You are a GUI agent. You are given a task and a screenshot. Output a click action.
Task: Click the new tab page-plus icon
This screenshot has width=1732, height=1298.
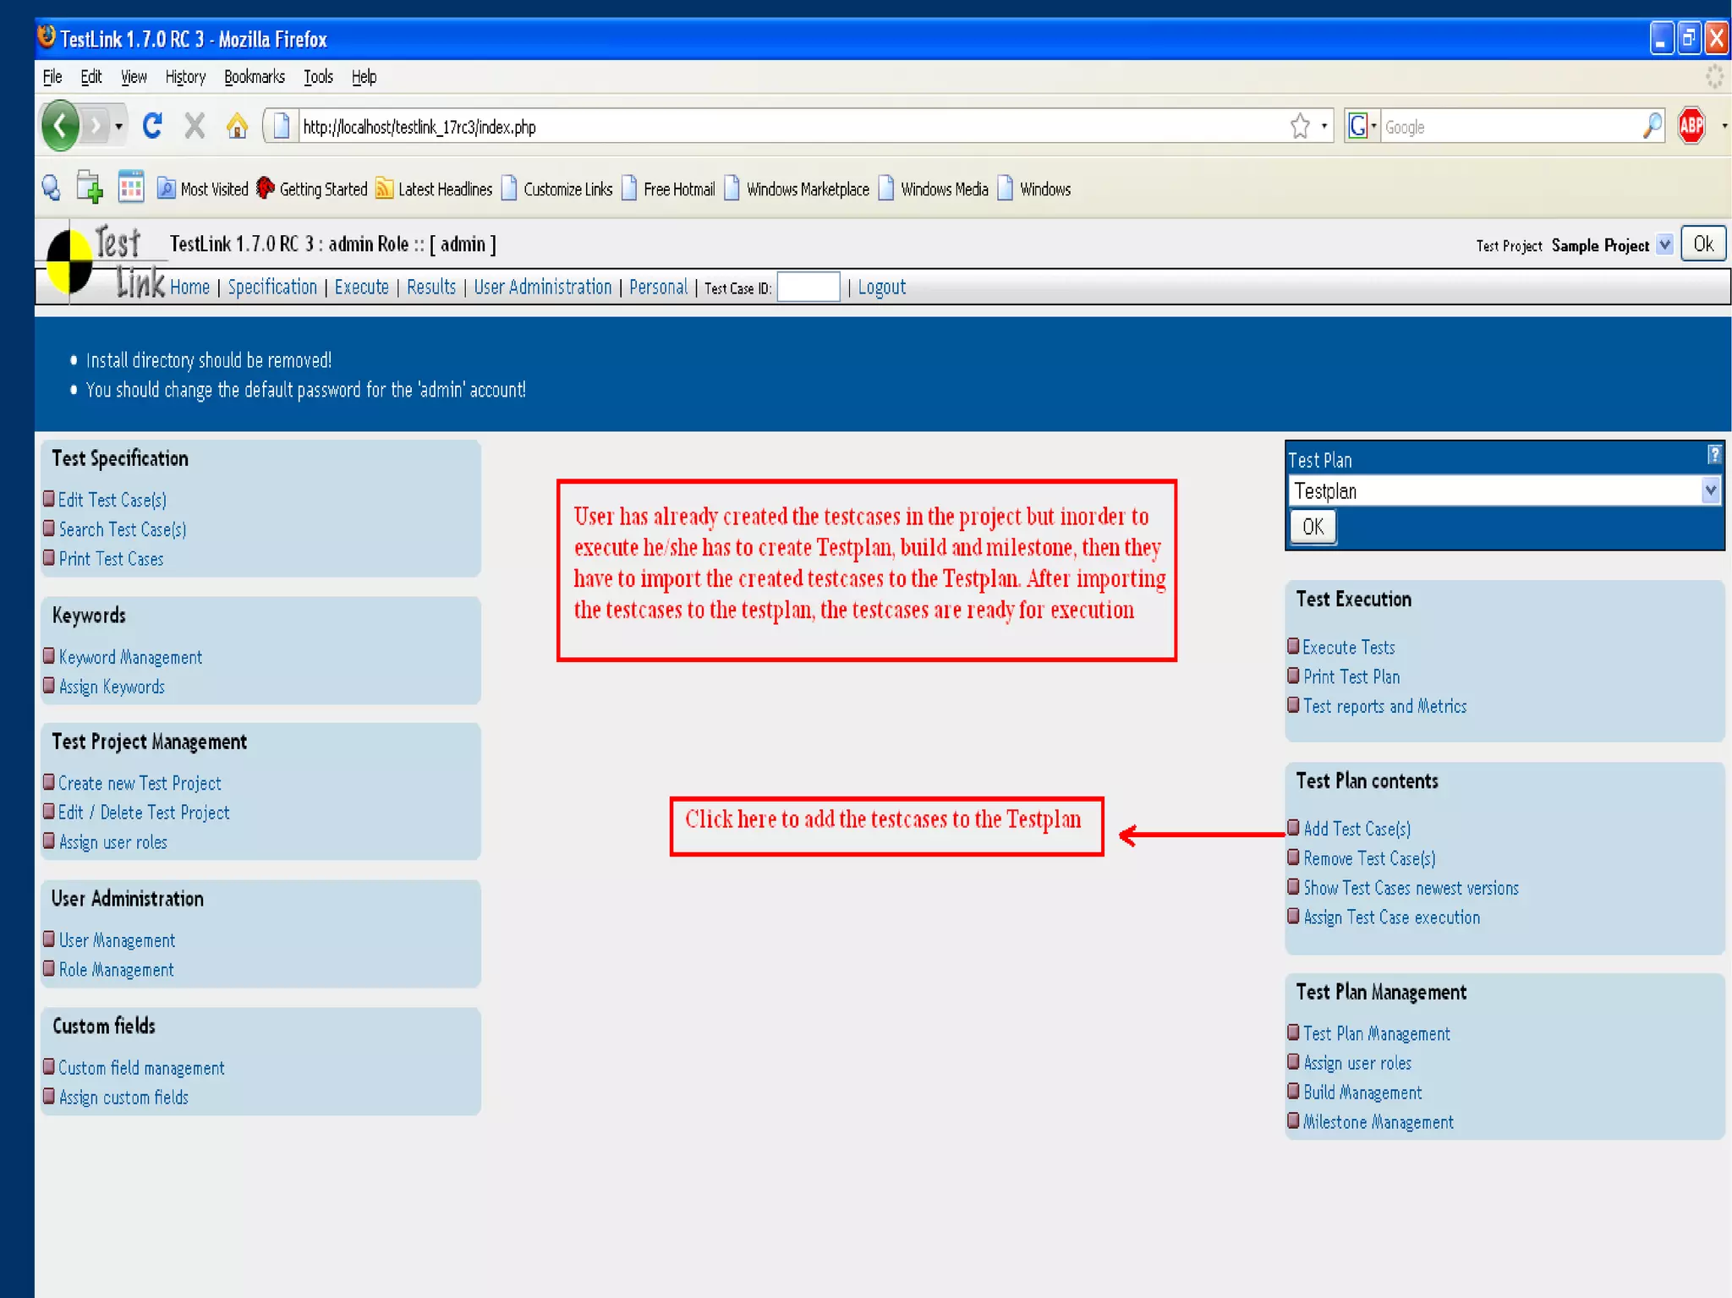90,188
